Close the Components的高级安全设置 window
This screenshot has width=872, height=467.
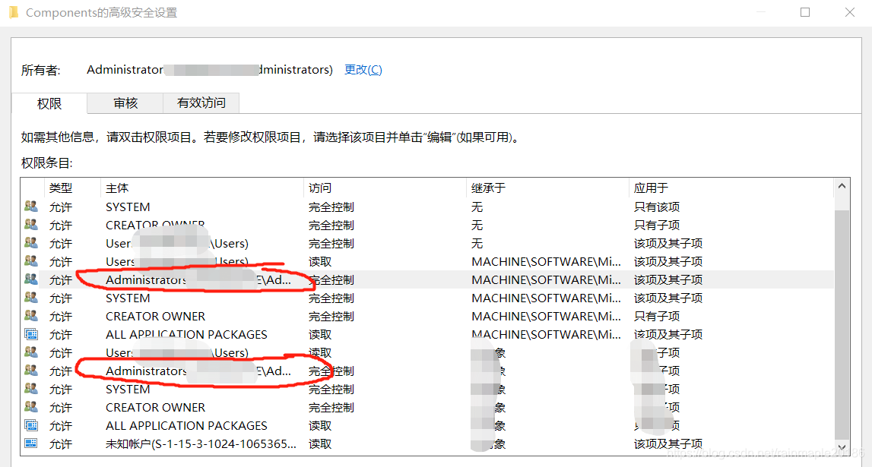(x=850, y=12)
